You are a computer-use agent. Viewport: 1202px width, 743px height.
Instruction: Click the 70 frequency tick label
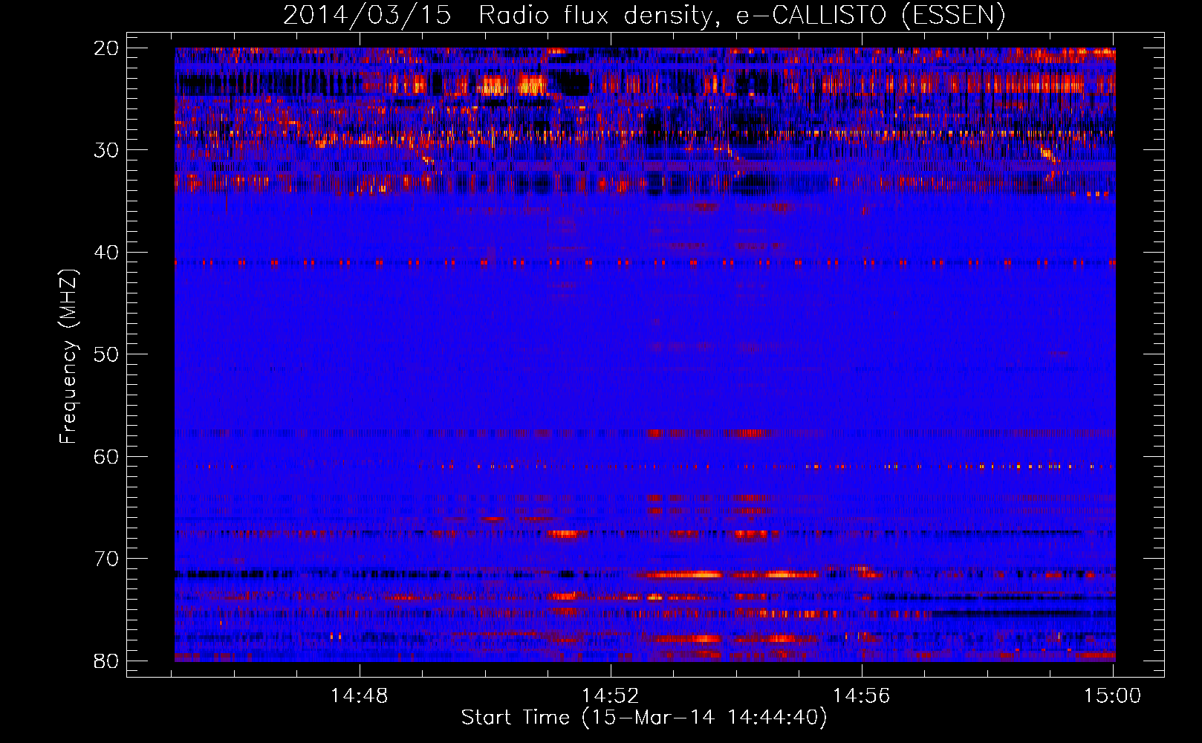[106, 559]
